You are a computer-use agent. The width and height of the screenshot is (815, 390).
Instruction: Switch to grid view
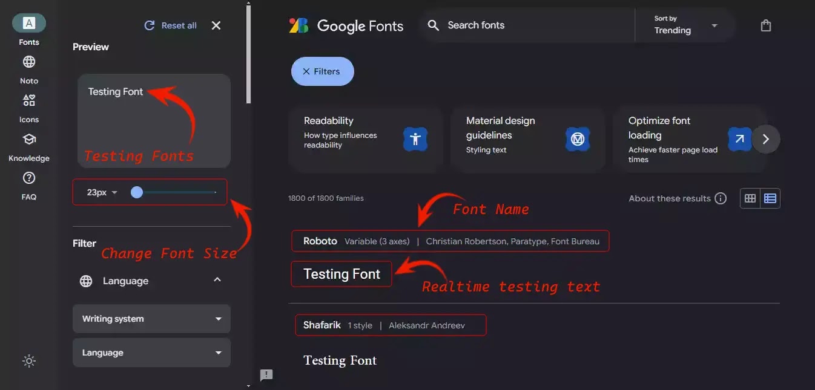pyautogui.click(x=750, y=198)
